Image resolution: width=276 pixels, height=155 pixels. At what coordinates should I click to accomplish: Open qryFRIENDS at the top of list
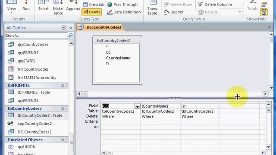(x=28, y=53)
